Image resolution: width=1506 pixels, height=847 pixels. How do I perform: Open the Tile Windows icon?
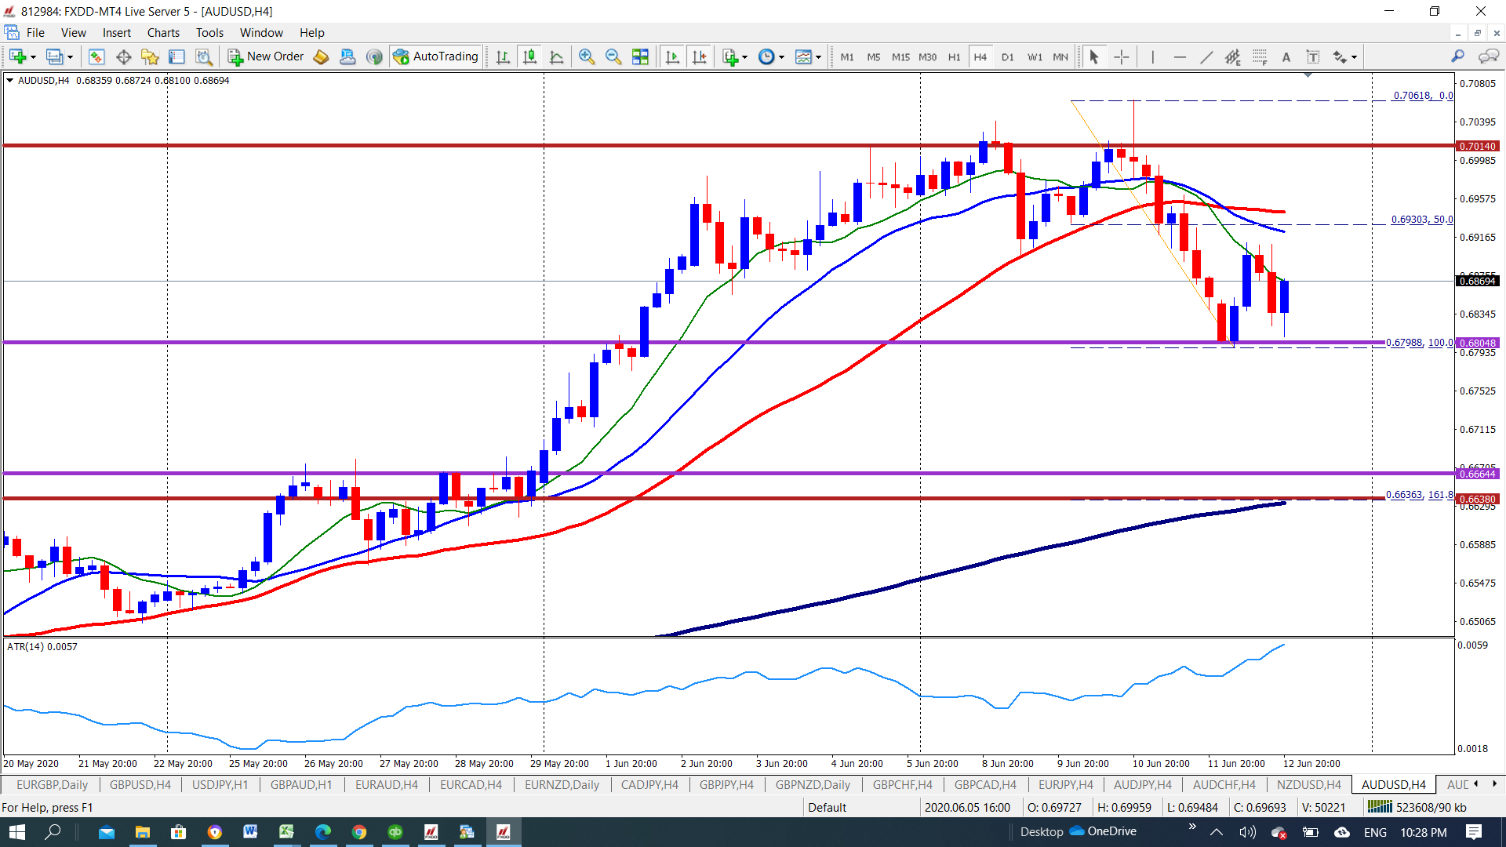[640, 56]
